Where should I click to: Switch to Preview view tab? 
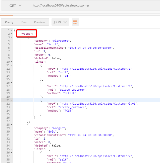[x=40, y=22]
